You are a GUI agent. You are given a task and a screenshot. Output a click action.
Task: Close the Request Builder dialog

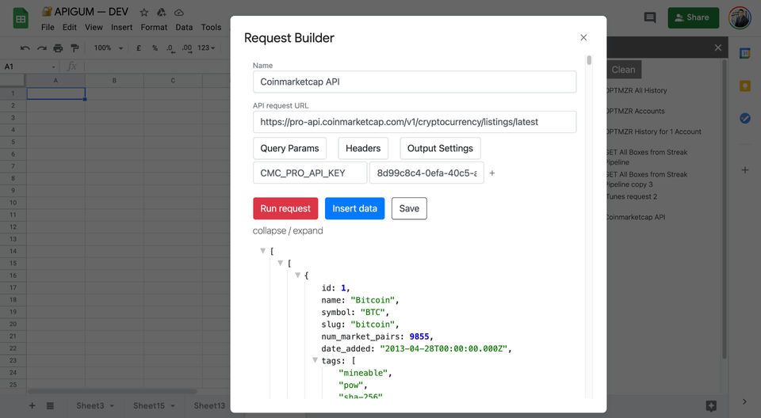pos(583,37)
